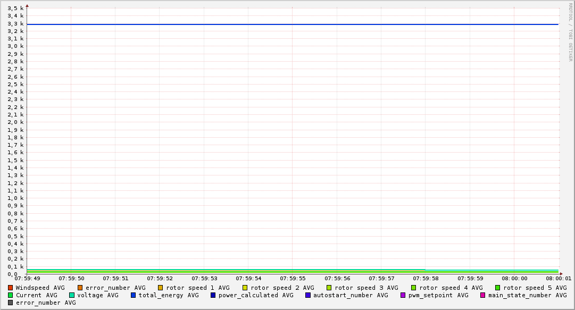Screen dimensions: 575x310
Task: Select the yellow rotor speed 2 AVG swatch
Action: coord(245,288)
